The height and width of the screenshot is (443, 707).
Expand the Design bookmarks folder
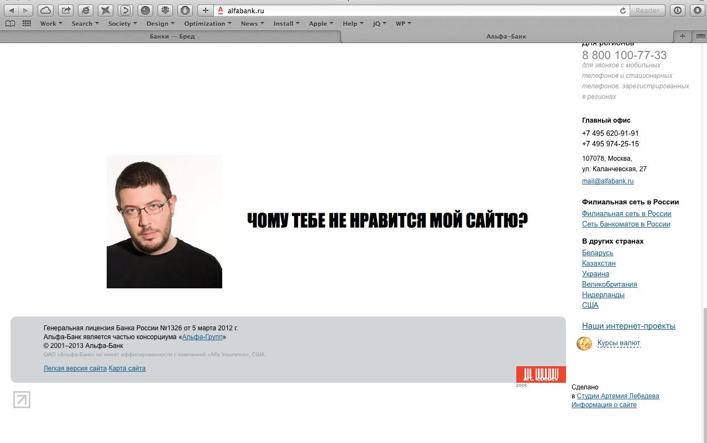(x=160, y=24)
